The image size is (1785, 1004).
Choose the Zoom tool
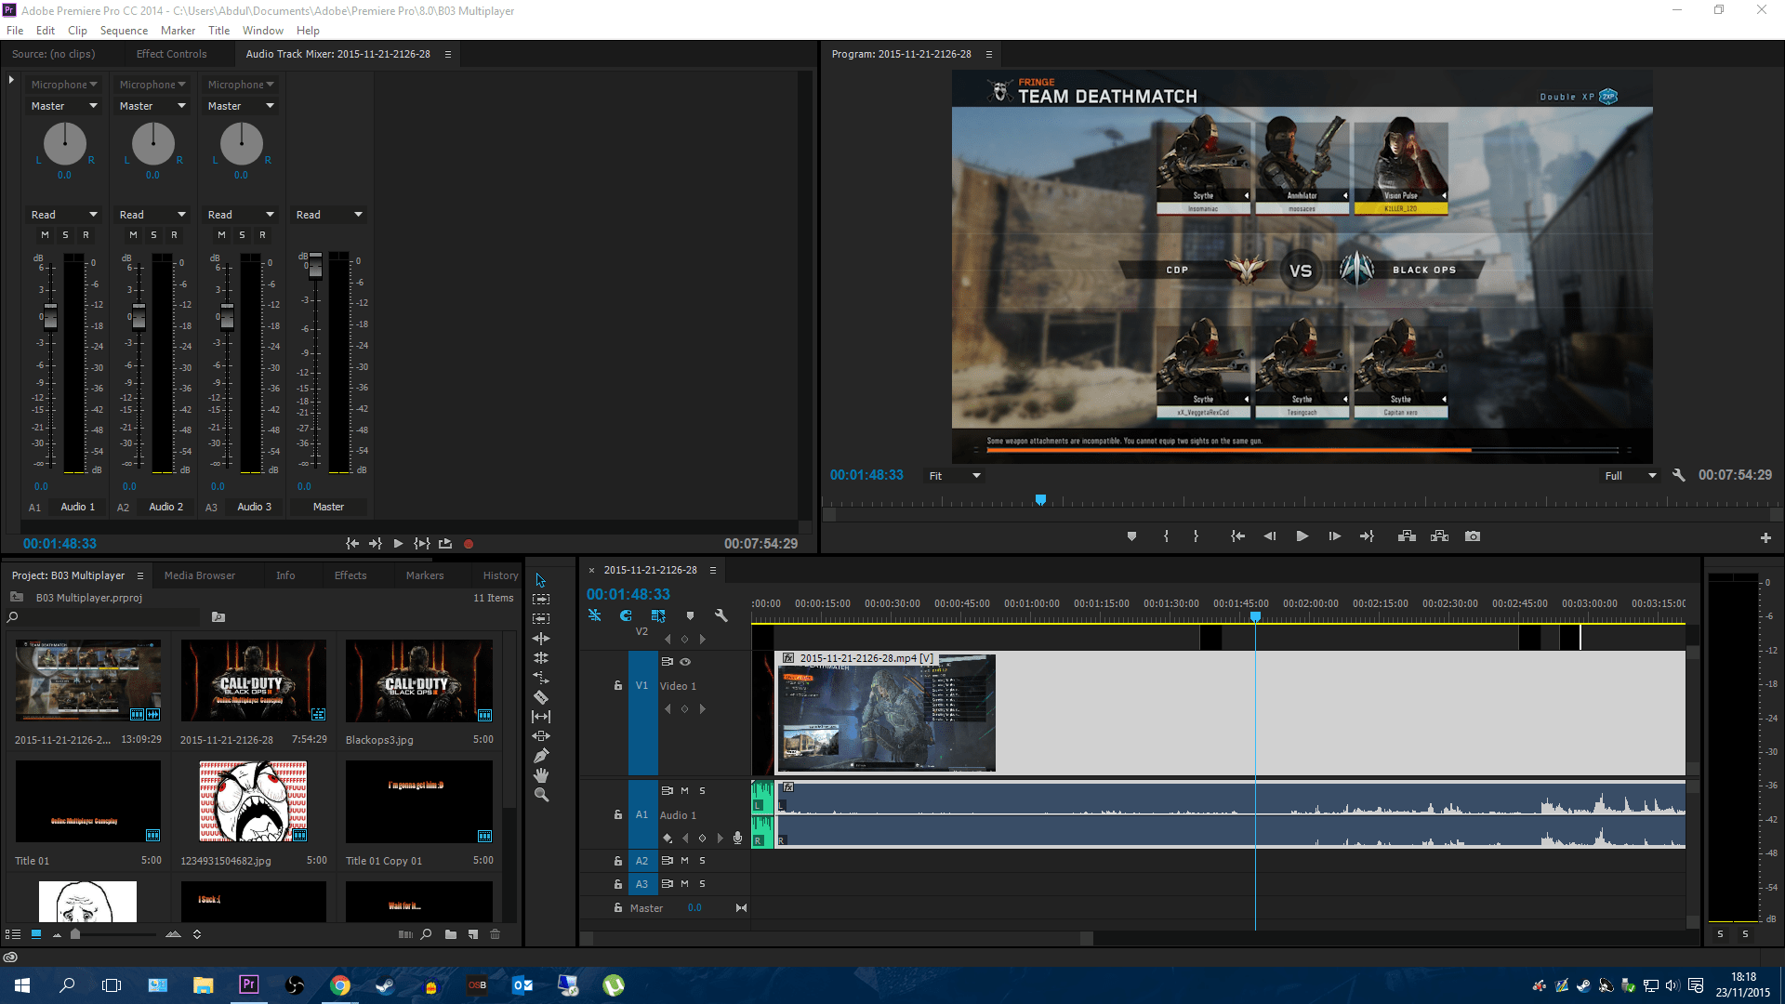tap(540, 794)
